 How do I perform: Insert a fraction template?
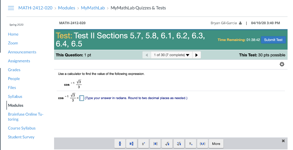point(120,144)
